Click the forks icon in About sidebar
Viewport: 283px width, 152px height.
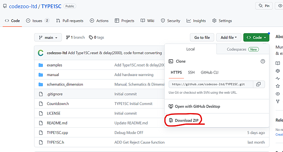tap(278, 101)
